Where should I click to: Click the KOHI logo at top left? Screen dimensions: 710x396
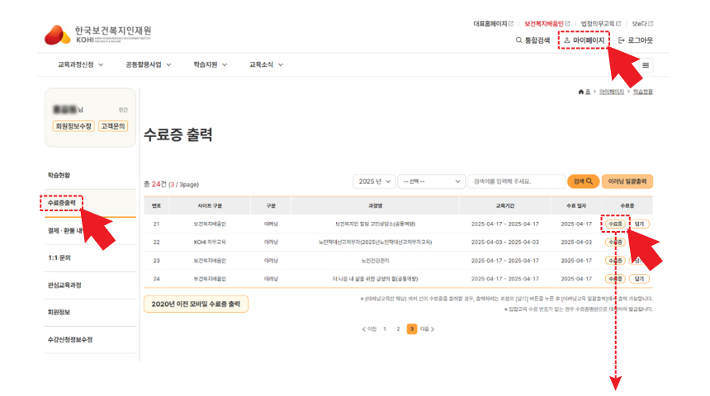[97, 35]
